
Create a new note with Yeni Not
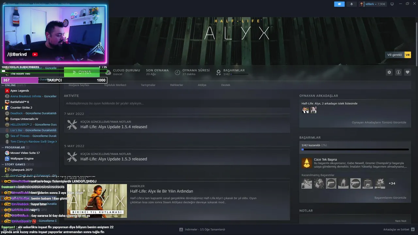(401, 221)
